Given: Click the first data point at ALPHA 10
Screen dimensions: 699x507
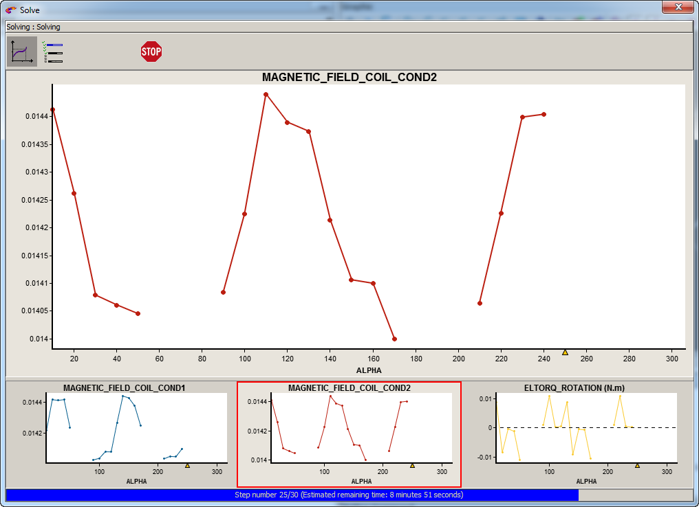Looking at the screenshot, I should 53,110.
